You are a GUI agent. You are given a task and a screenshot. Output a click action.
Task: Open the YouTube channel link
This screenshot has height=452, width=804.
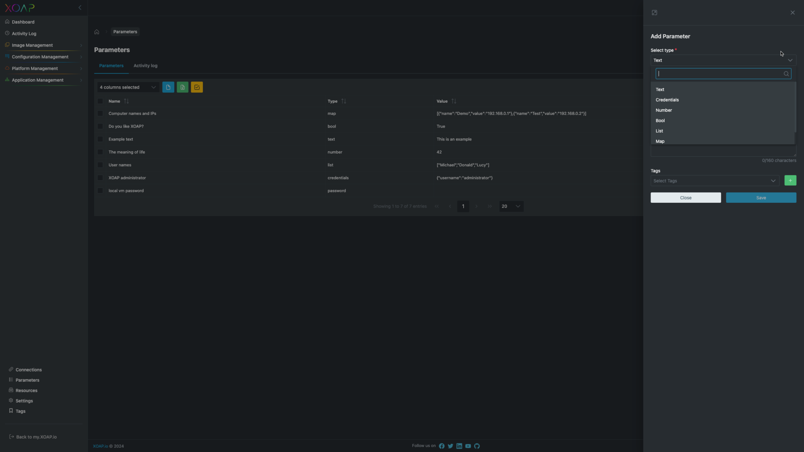pyautogui.click(x=468, y=446)
